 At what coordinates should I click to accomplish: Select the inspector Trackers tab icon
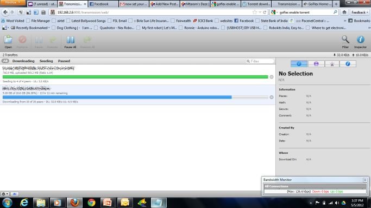332,64
